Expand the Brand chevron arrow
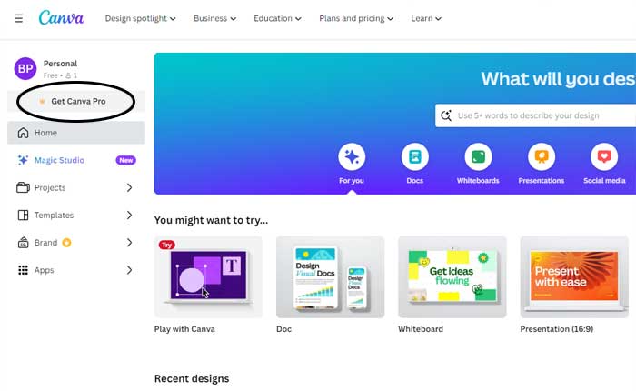Image resolution: width=636 pixels, height=391 pixels. pyautogui.click(x=129, y=243)
